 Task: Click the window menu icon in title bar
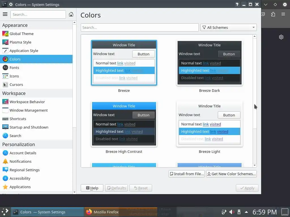point(4,5)
